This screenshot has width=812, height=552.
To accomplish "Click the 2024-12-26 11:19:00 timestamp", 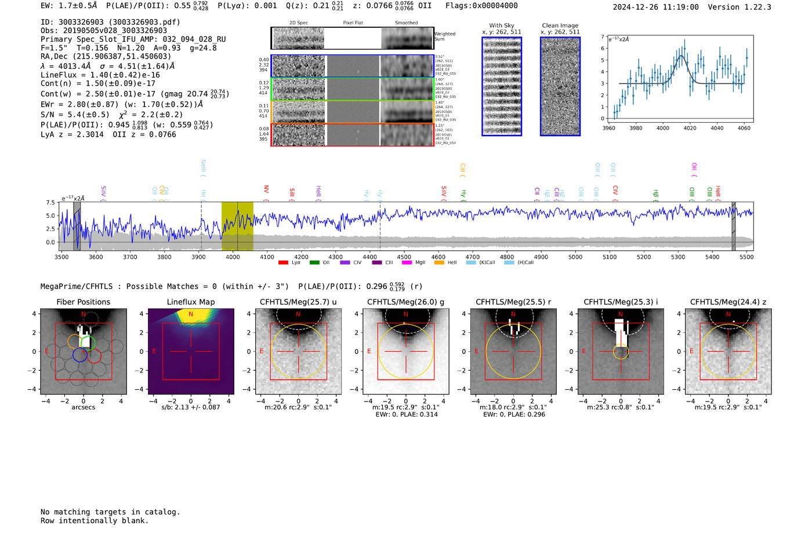I will pos(655,7).
